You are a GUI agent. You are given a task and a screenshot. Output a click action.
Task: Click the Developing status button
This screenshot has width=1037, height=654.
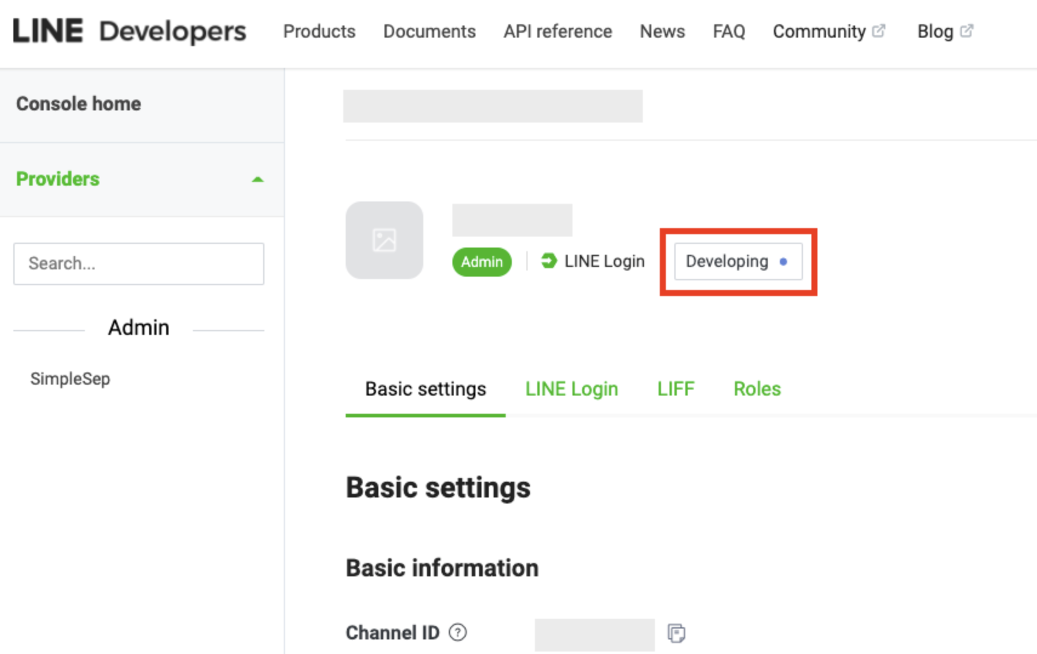[738, 261]
